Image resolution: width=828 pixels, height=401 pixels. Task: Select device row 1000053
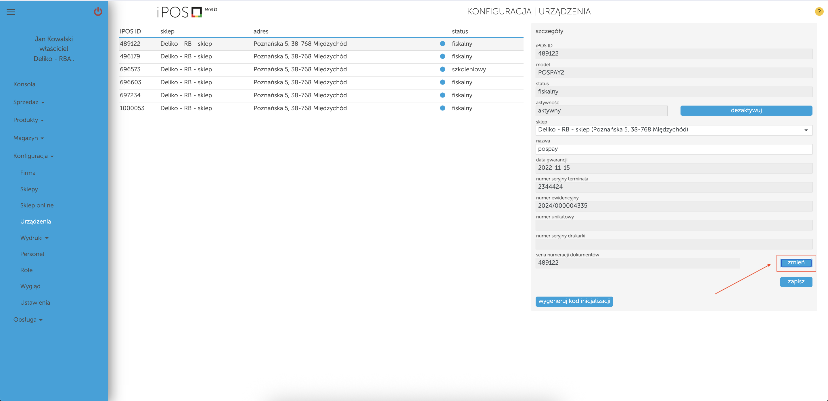click(321, 108)
